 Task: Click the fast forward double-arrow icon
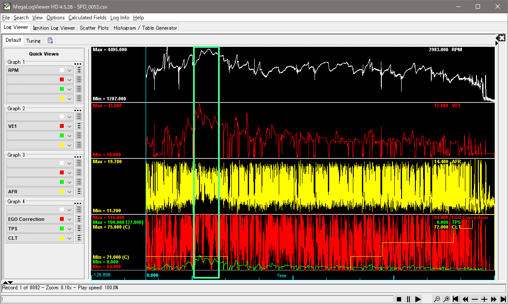pyautogui.click(x=494, y=299)
